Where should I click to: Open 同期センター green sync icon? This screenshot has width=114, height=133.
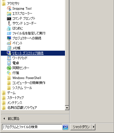tap(9, 68)
